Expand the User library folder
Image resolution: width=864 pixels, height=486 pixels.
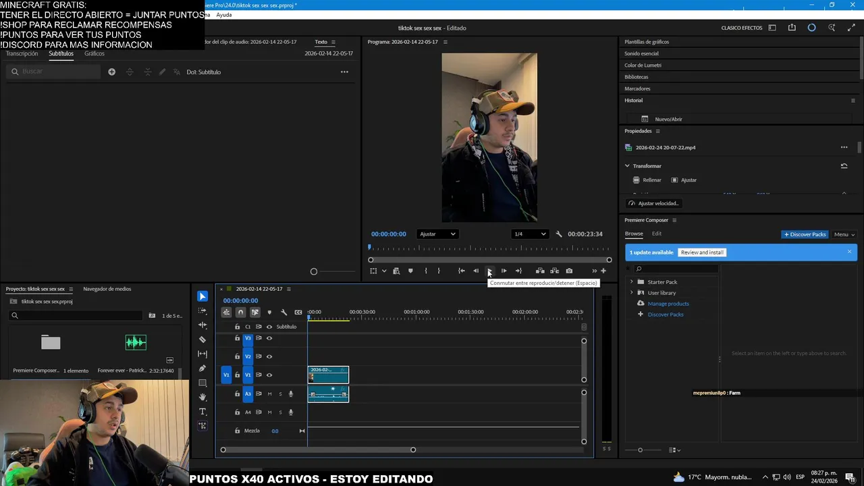[x=632, y=292]
